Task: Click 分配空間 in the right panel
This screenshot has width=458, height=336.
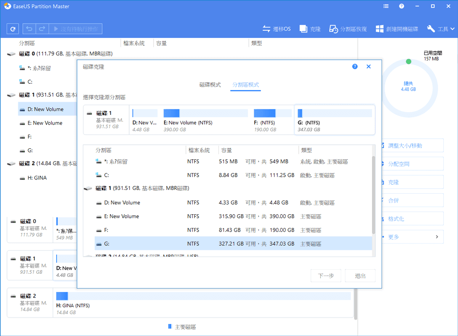Action: pyautogui.click(x=413, y=164)
